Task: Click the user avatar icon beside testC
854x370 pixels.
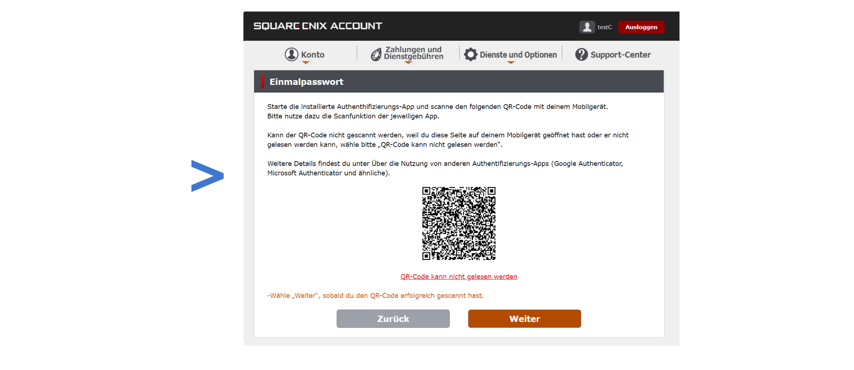Action: point(587,27)
